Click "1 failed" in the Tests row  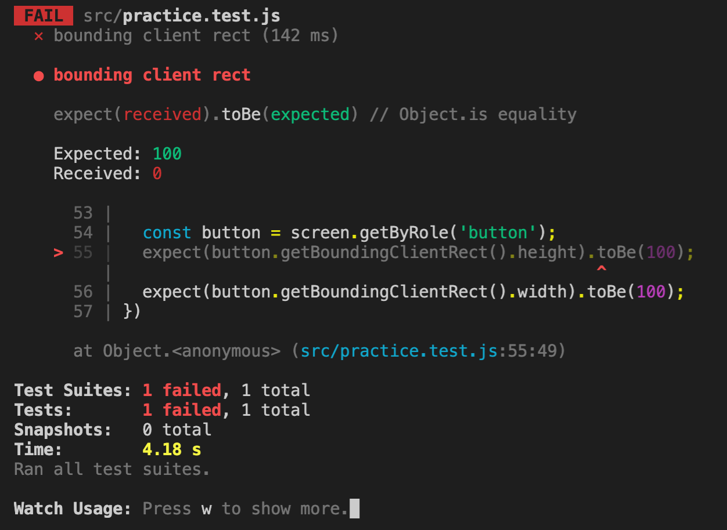click(x=182, y=411)
